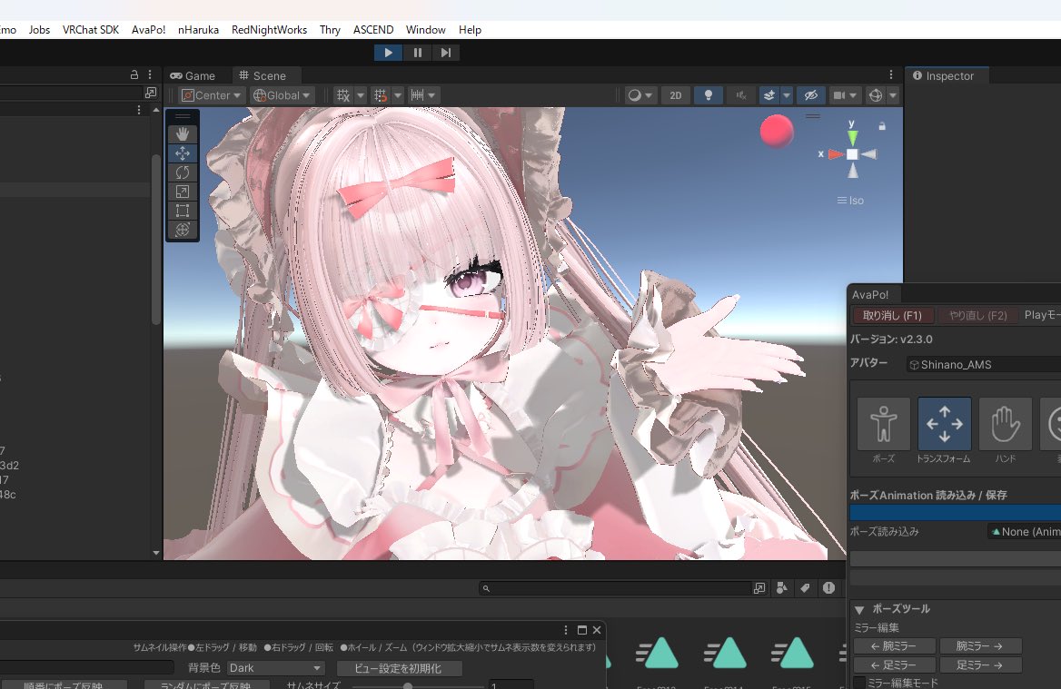This screenshot has width=1061, height=689.
Task: Start Play mode with the play button
Action: (x=389, y=53)
